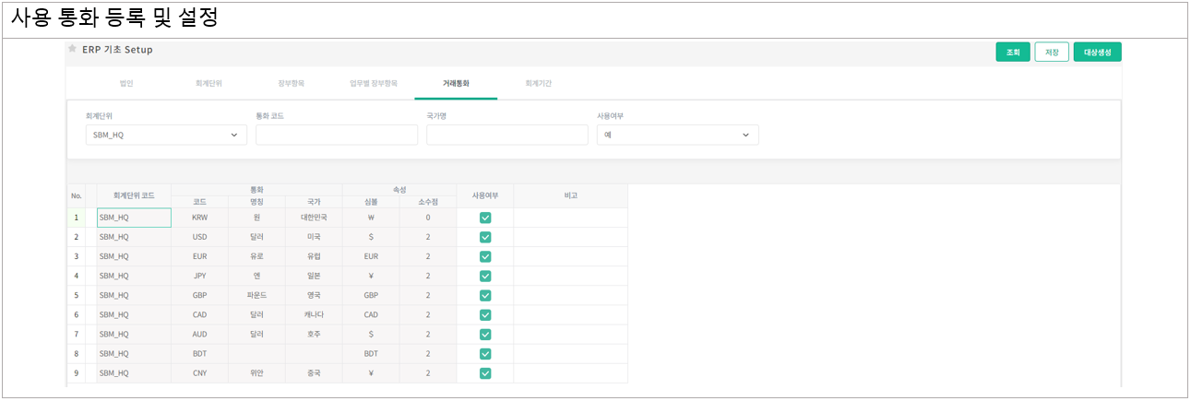
Task: Expand the 회계단위 dropdown showing SBM_HQ
Action: (166, 135)
